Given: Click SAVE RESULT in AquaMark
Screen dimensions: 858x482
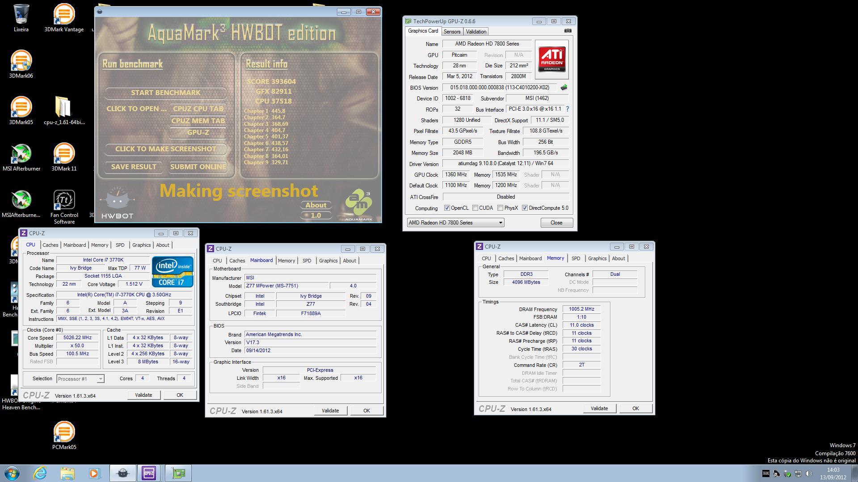Looking at the screenshot, I should coord(134,167).
